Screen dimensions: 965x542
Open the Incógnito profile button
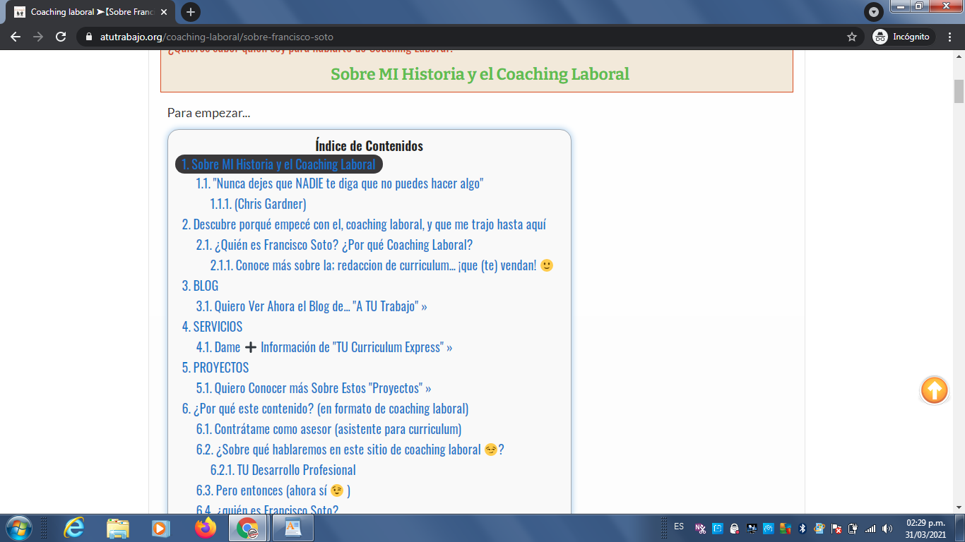pos(904,37)
